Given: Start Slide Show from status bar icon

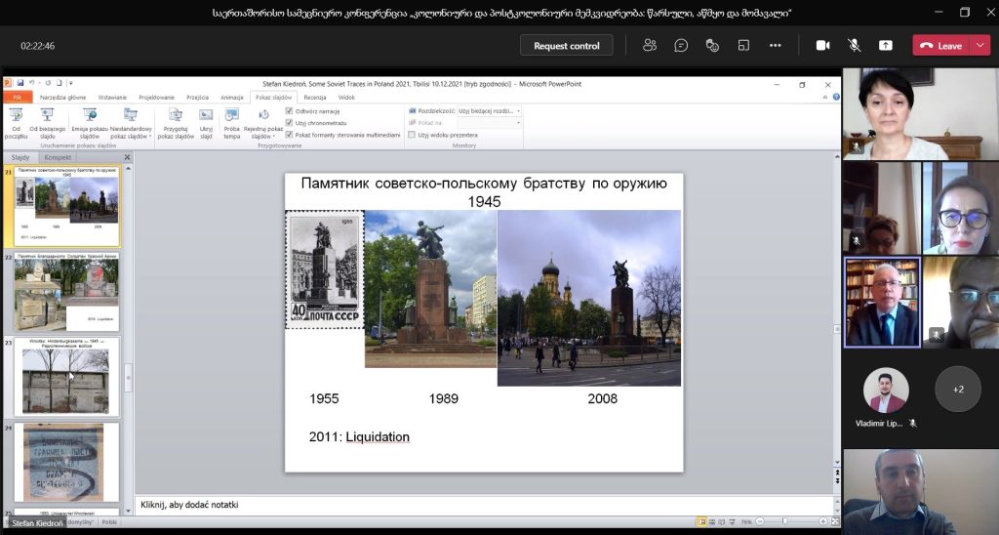Looking at the screenshot, I should (x=732, y=521).
